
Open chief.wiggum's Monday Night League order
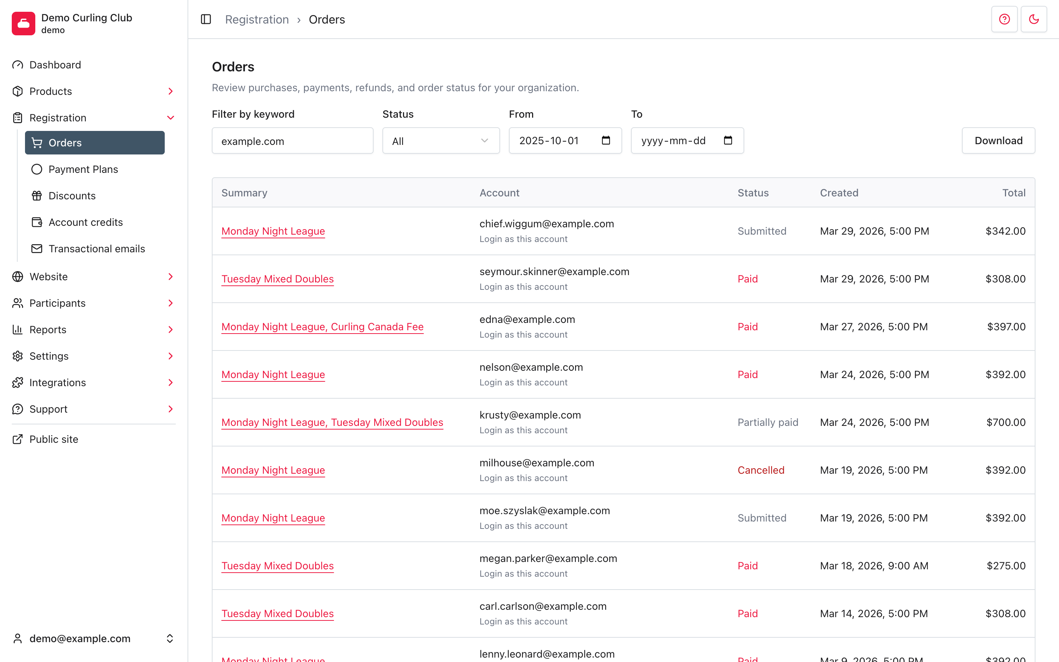point(273,231)
